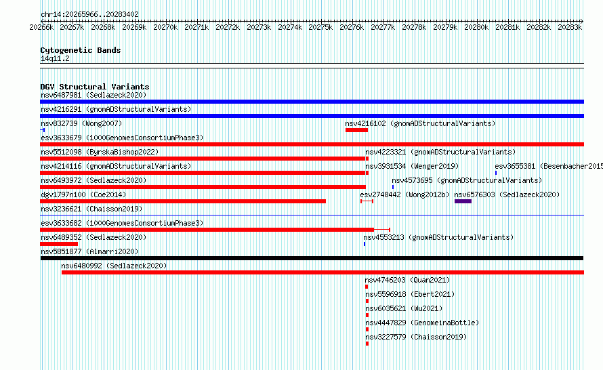Select nsv3931534 (Wenger2019) label
603x370 pixels.
(412, 166)
